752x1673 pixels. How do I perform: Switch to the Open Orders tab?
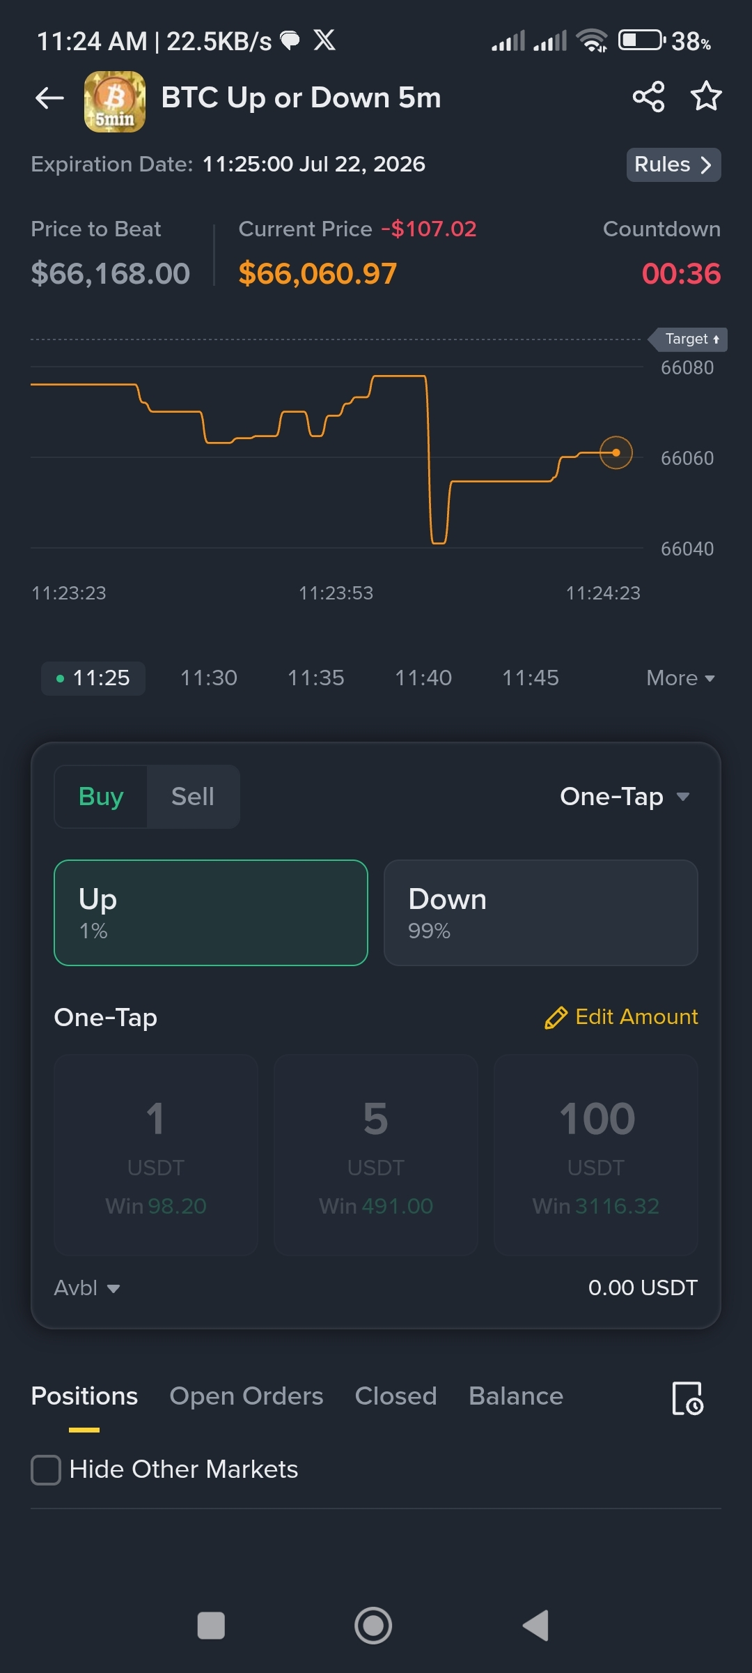246,1396
